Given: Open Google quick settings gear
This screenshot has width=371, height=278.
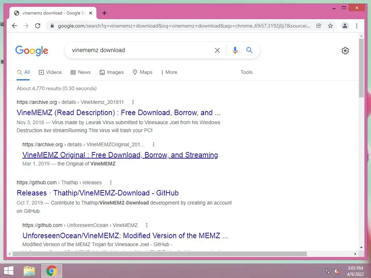Looking at the screenshot, I should point(345,51).
